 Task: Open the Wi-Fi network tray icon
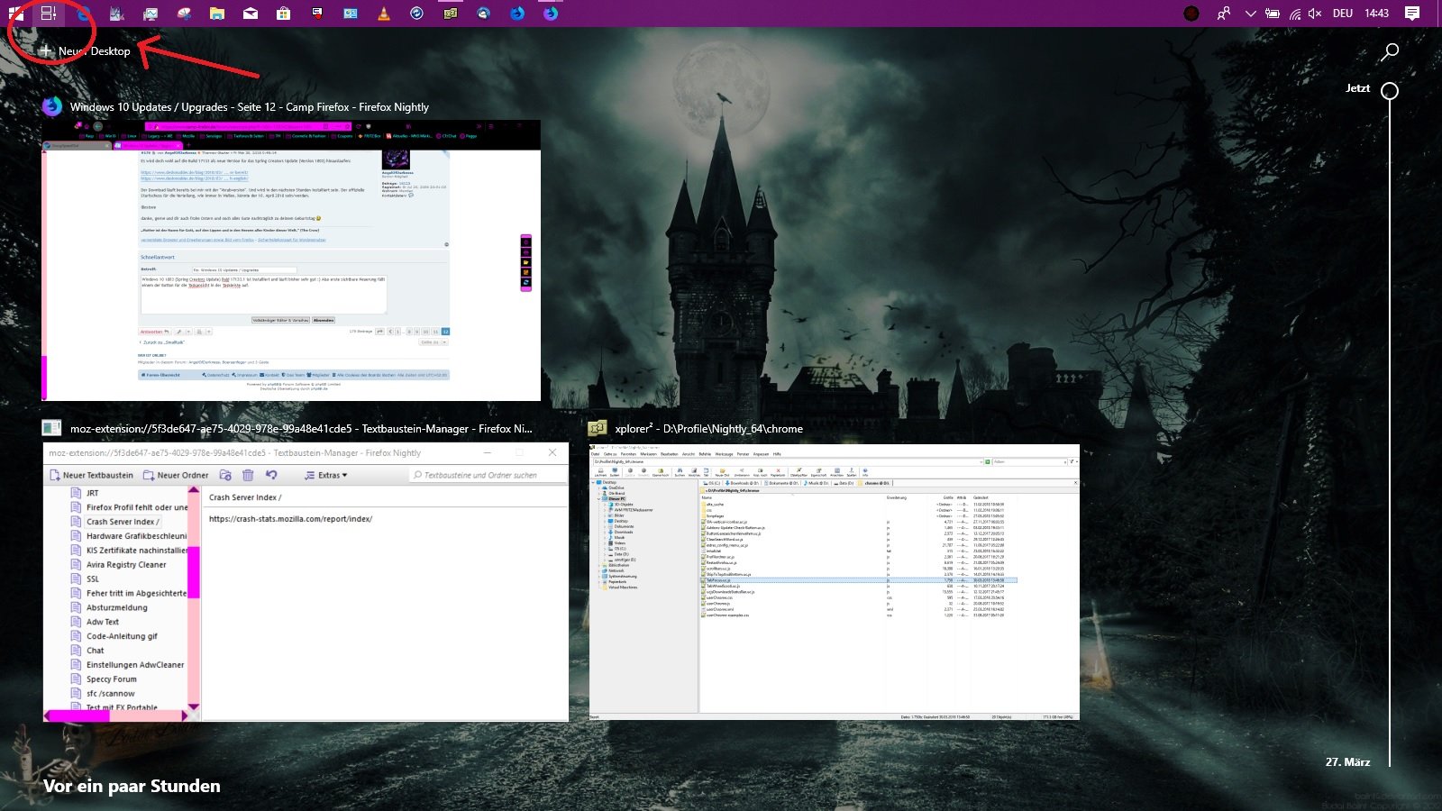pos(1294,14)
